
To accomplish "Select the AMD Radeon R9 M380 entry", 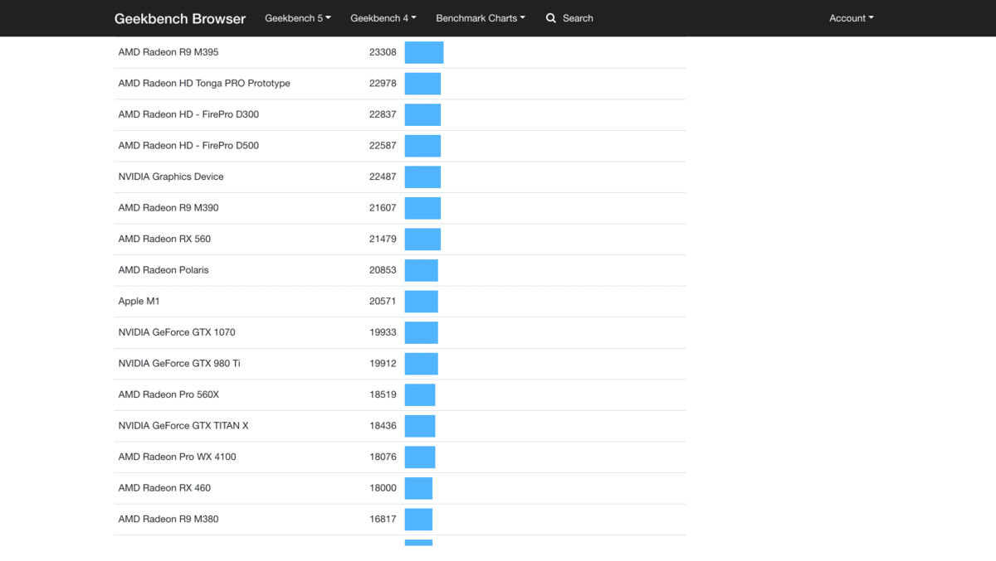I will [168, 519].
